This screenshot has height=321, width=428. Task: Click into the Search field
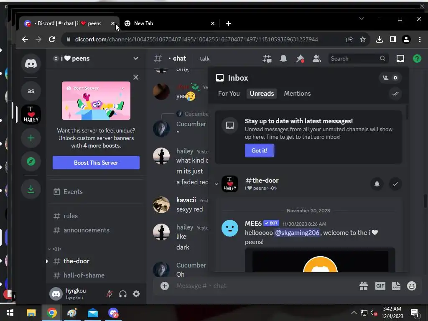[358, 59]
